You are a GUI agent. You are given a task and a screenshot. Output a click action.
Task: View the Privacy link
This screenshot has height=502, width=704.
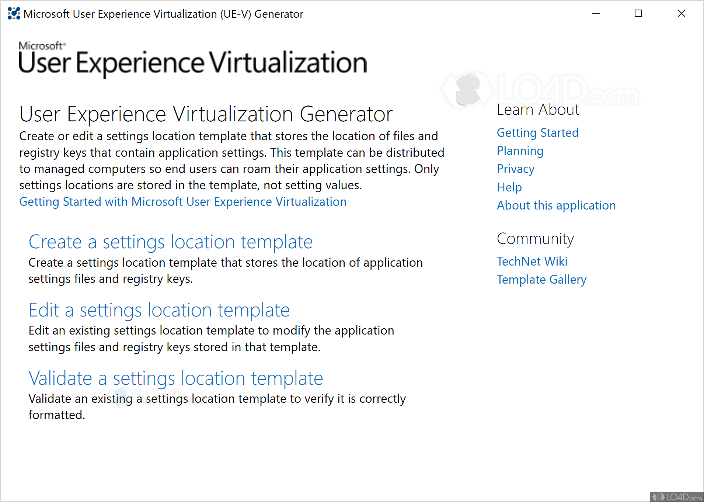(x=516, y=169)
